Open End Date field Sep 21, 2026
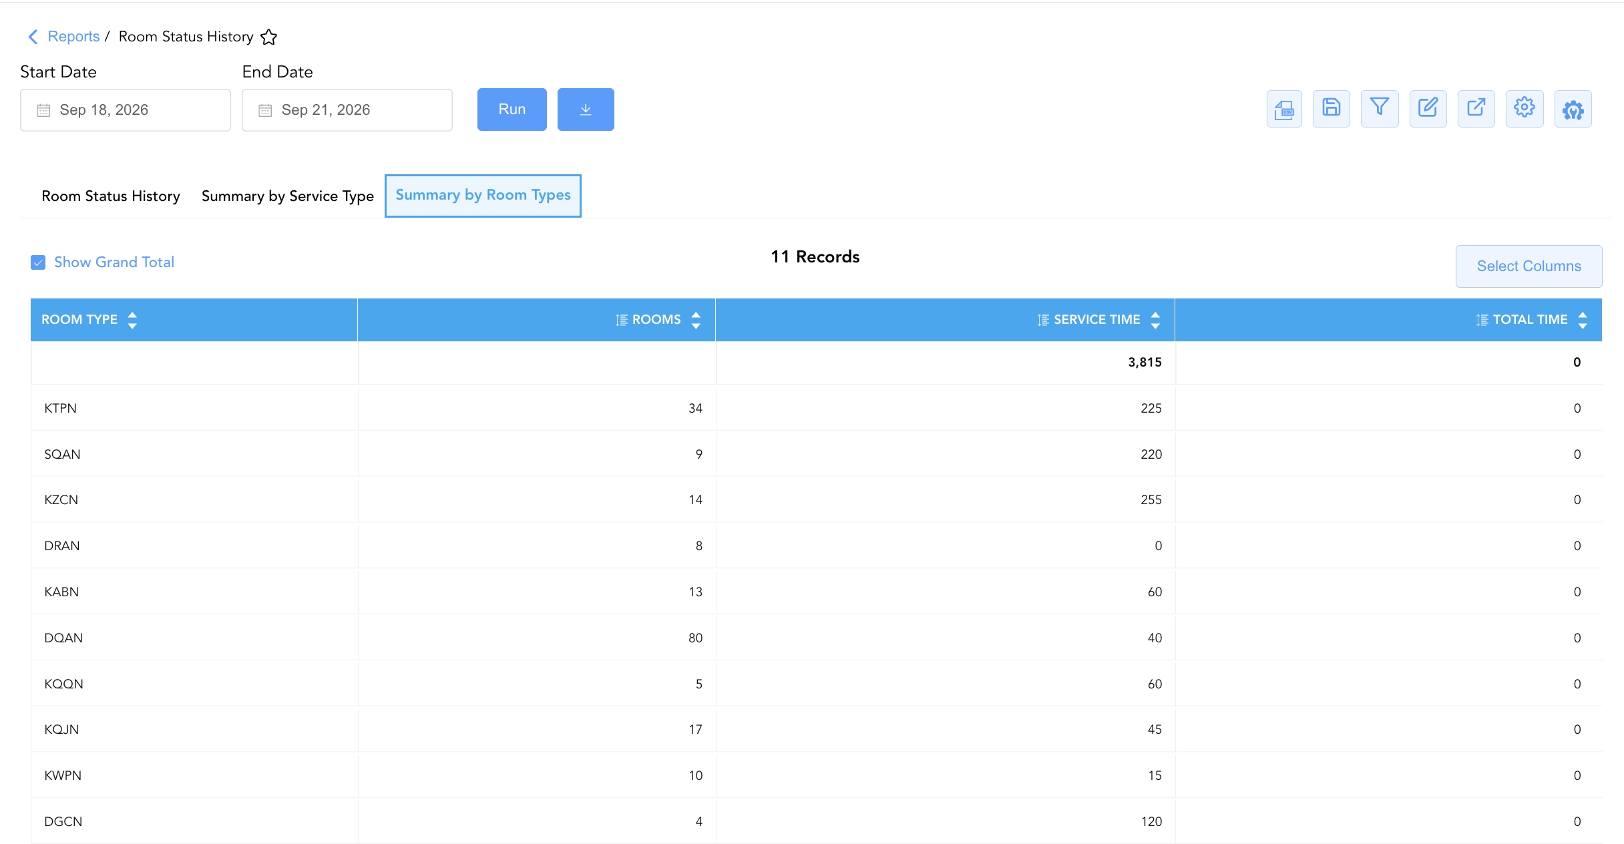 pyautogui.click(x=347, y=110)
